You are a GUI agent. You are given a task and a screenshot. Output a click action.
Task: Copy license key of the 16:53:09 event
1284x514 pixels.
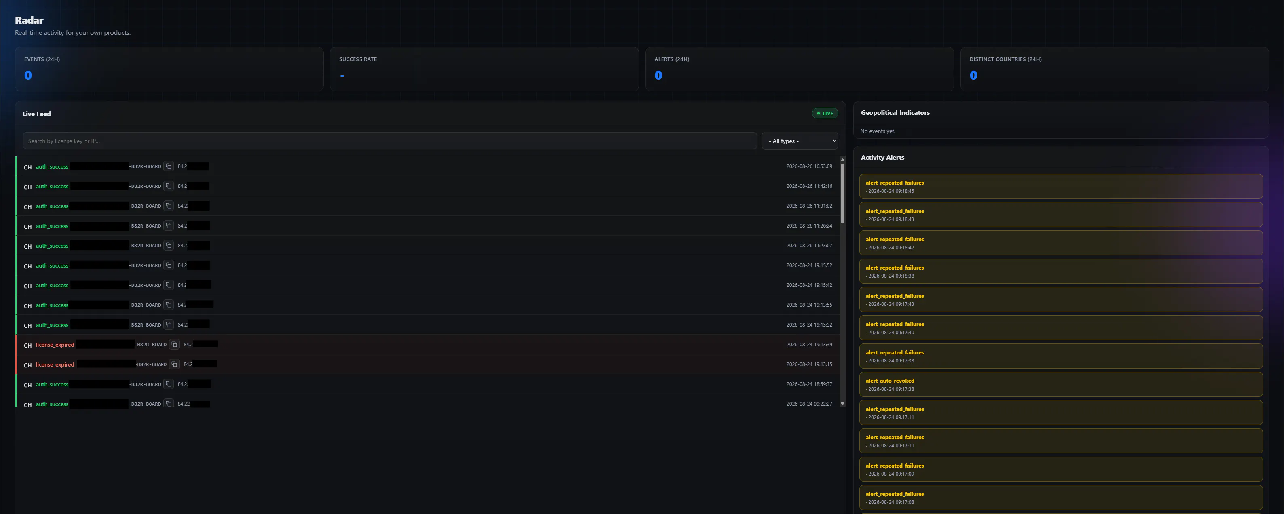[x=169, y=166]
